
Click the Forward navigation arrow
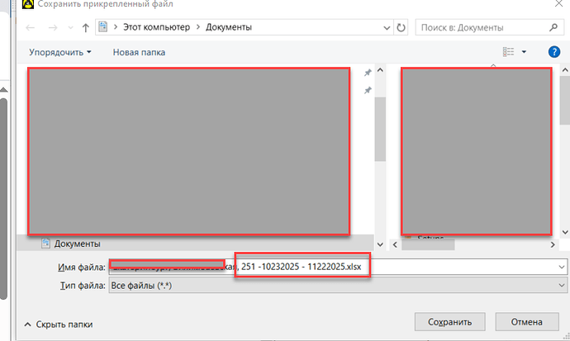tap(50, 27)
